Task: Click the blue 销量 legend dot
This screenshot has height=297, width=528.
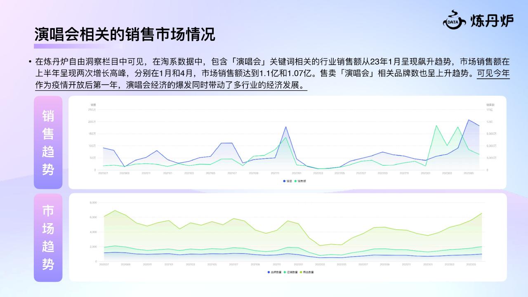Action: pos(284,181)
